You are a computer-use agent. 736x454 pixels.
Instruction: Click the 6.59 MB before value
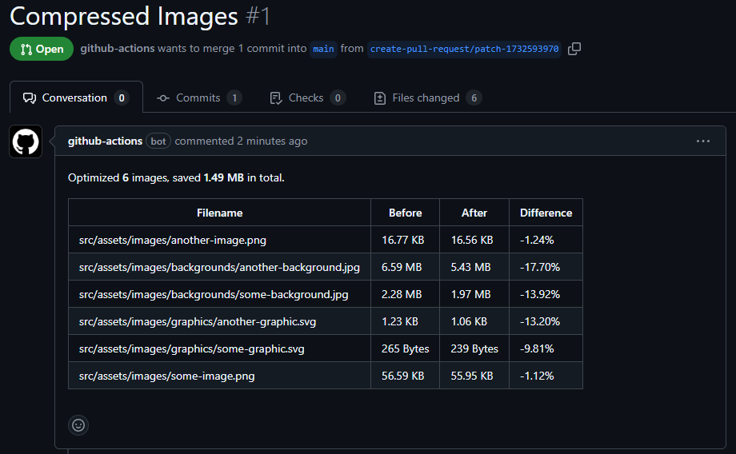(x=402, y=267)
